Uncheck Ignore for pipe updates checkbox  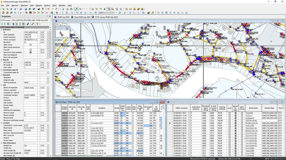click(x=30, y=52)
